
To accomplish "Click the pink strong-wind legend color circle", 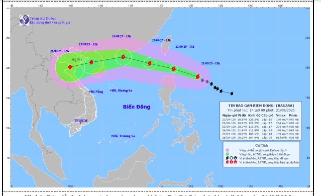I will pos(227,150).
